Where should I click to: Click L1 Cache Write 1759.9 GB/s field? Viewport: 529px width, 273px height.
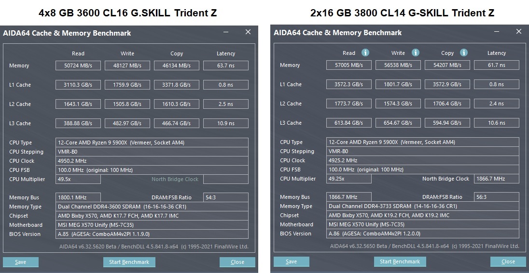pos(127,85)
